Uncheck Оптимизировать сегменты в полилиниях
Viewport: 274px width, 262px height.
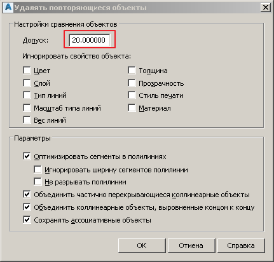coord(27,156)
